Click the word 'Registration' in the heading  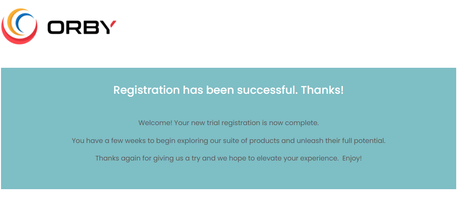(x=147, y=90)
